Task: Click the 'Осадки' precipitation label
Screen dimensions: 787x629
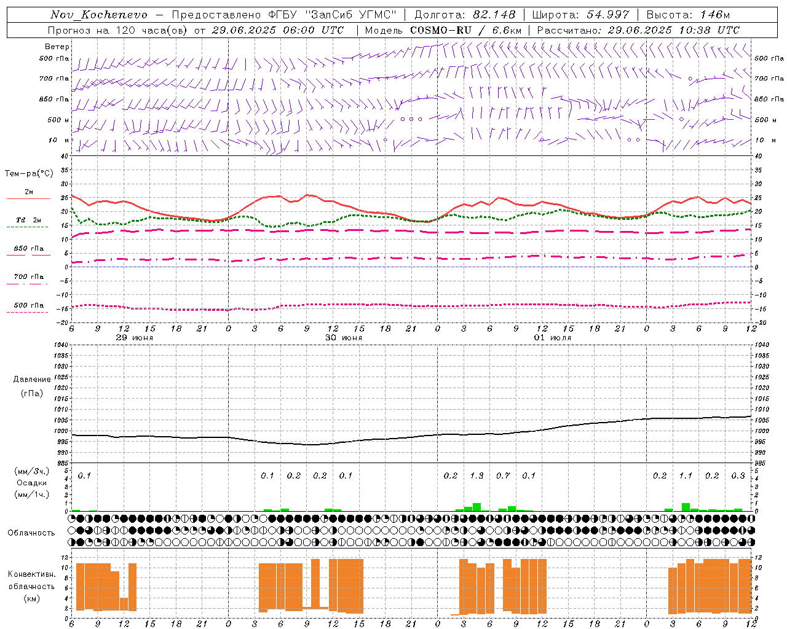Action: coord(31,483)
